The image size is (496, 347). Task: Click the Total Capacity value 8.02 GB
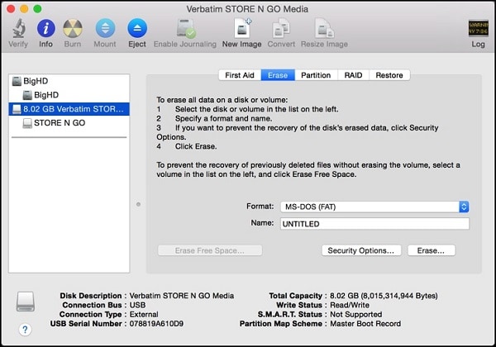coord(384,296)
